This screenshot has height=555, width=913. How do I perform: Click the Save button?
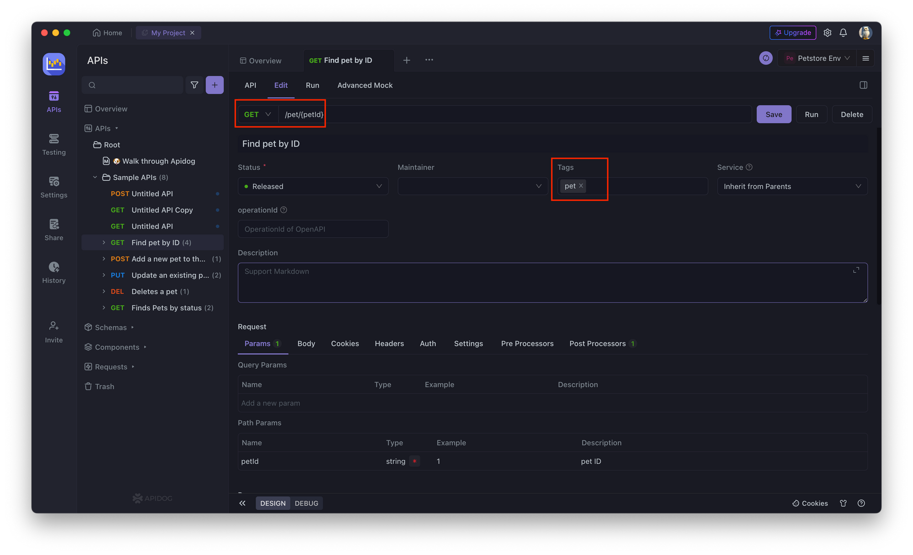pos(773,114)
